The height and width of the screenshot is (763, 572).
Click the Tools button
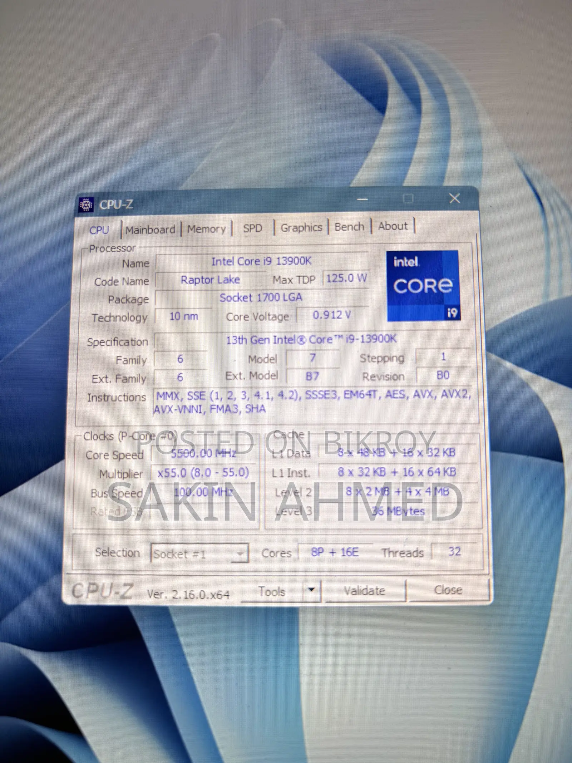pyautogui.click(x=272, y=591)
